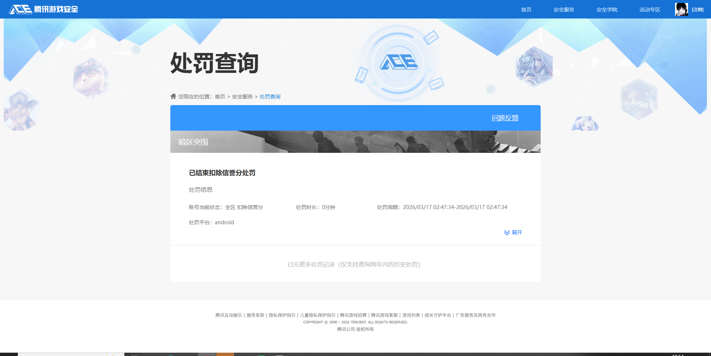Open 儿童隐私保护指引 footer link

[x=318, y=315]
